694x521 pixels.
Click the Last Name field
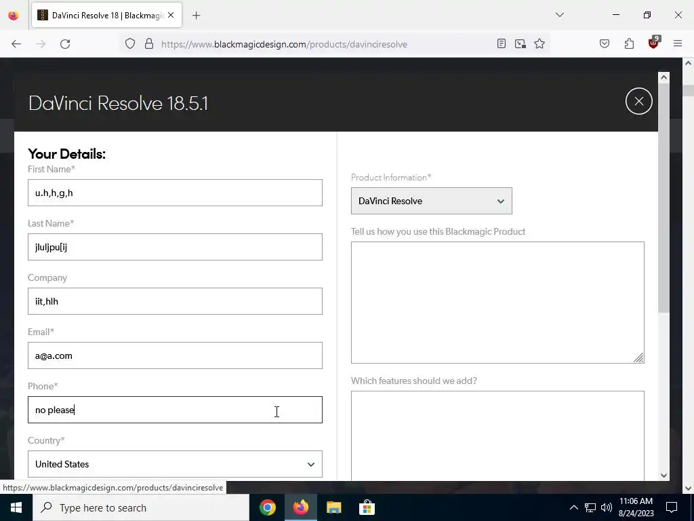(x=175, y=247)
